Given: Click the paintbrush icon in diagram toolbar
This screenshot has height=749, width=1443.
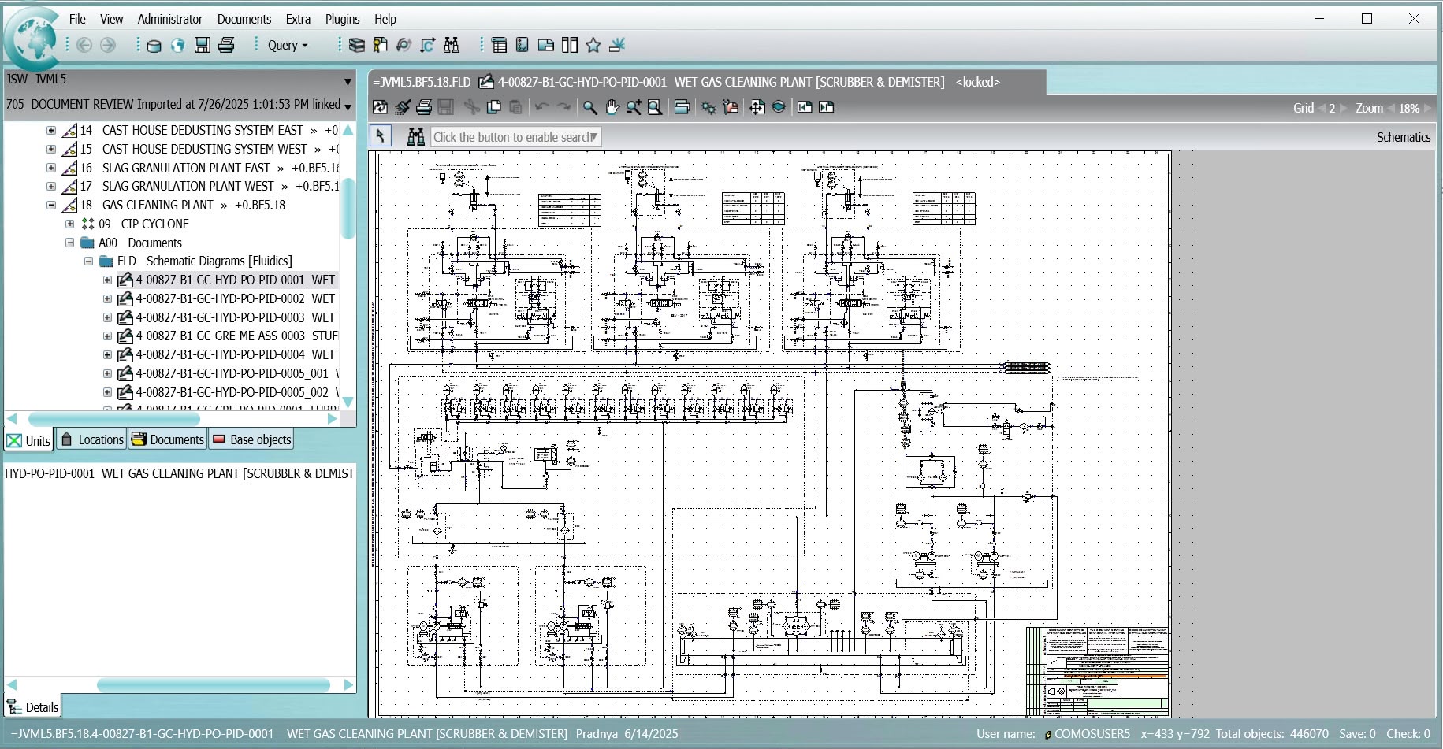Looking at the screenshot, I should [403, 107].
